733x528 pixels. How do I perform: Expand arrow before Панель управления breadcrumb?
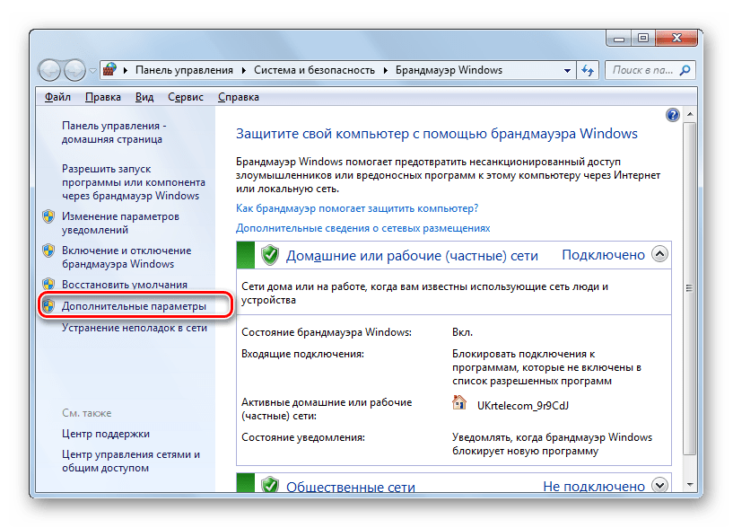pyautogui.click(x=126, y=70)
